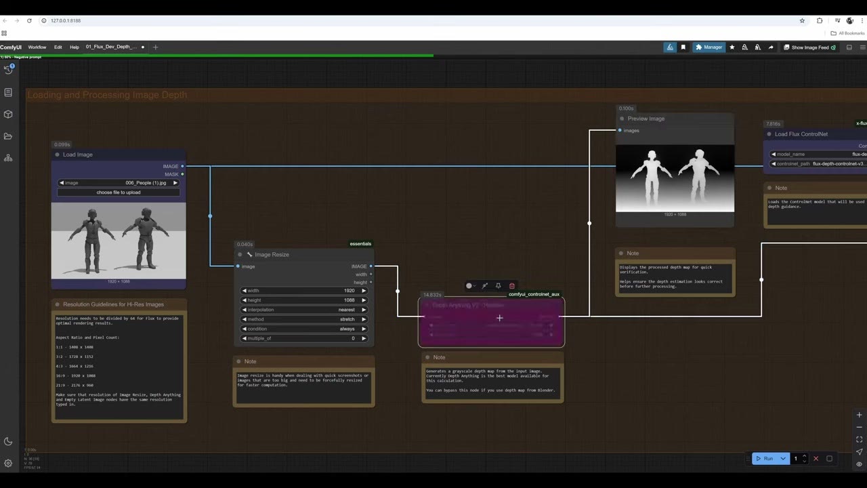This screenshot has height=488, width=867.
Task: Open the Edit menu
Action: point(58,47)
